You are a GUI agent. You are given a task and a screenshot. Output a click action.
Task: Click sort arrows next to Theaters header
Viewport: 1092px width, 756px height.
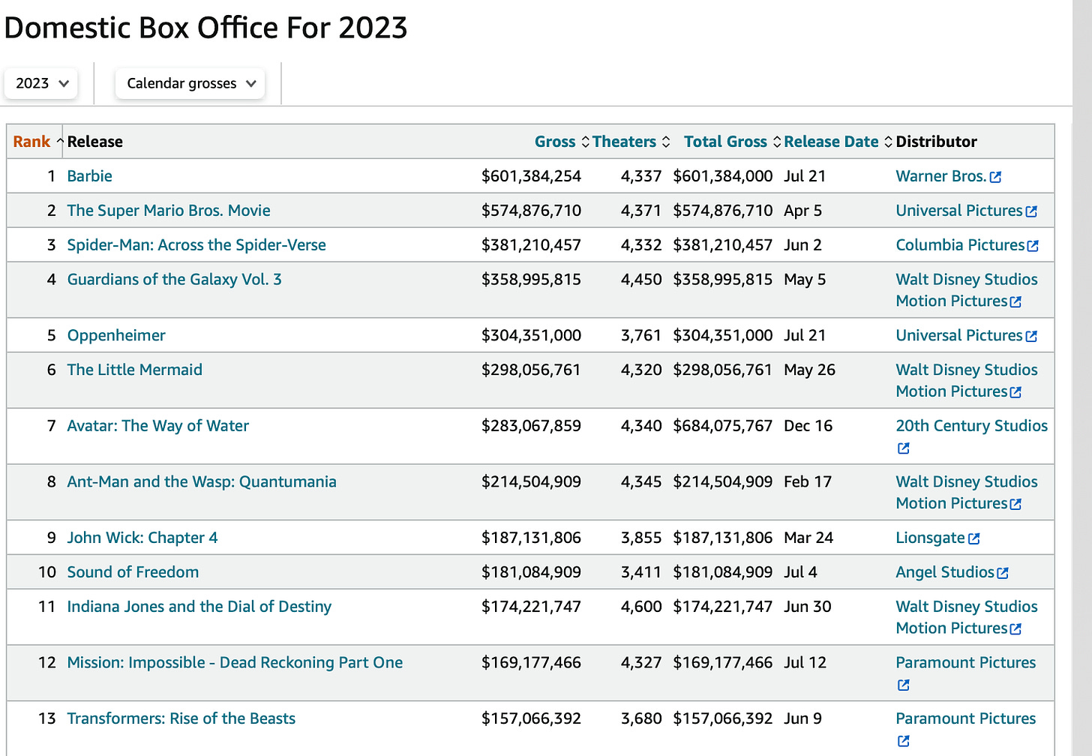click(665, 142)
